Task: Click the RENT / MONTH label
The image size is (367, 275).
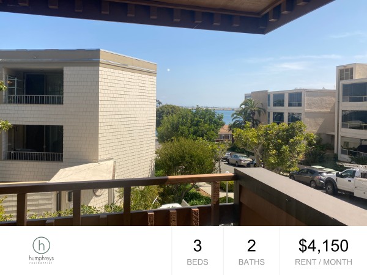Action: click(x=324, y=262)
